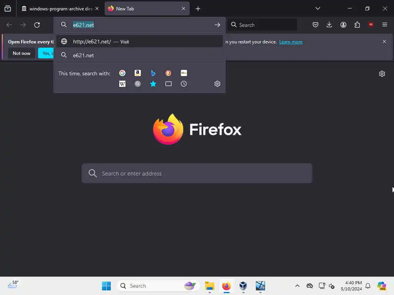Image resolution: width=394 pixels, height=295 pixels.
Task: Click the Firefox taskbar icon
Action: [226, 286]
